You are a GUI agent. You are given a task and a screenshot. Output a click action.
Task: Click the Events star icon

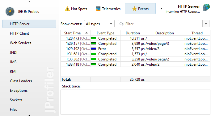tap(134, 9)
